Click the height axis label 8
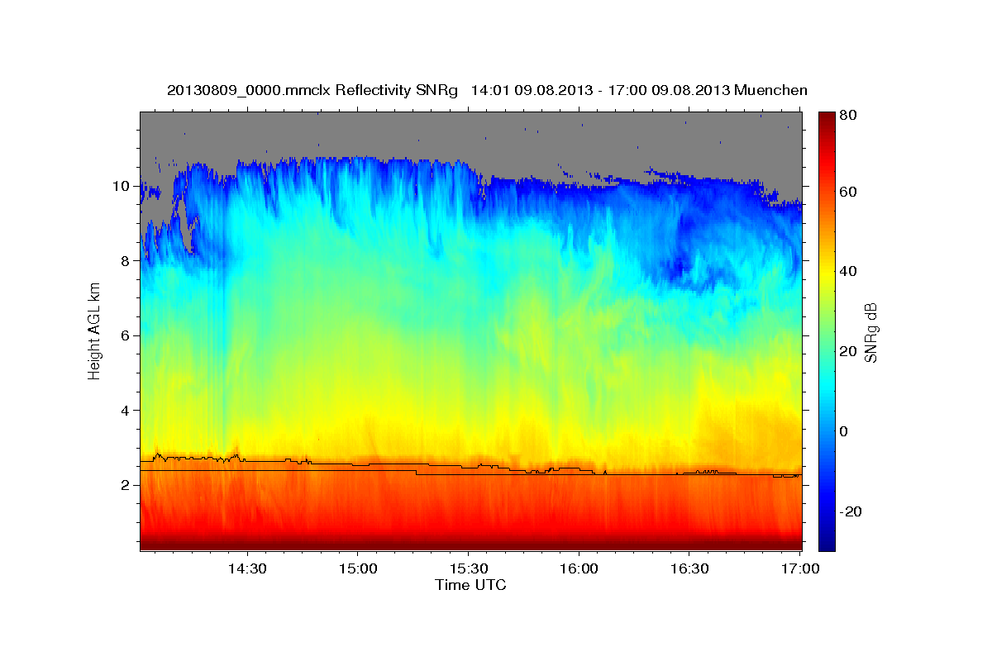 [125, 261]
